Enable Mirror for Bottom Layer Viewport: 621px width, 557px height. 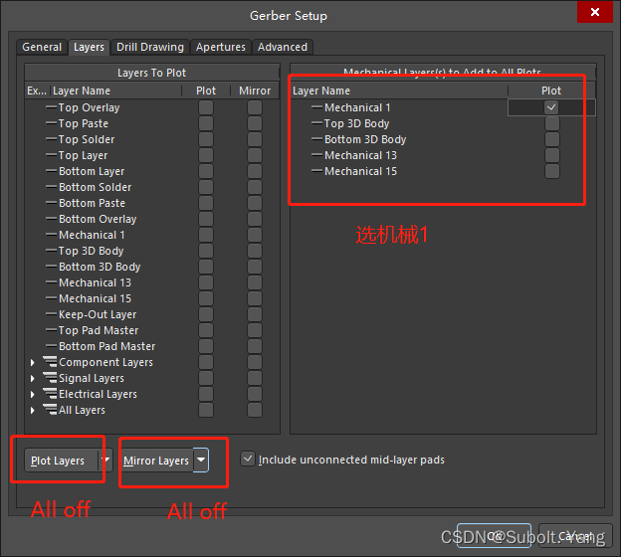click(x=255, y=171)
